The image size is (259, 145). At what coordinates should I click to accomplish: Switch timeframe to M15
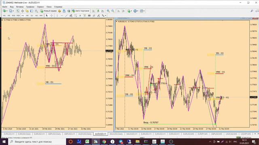point(13,16)
